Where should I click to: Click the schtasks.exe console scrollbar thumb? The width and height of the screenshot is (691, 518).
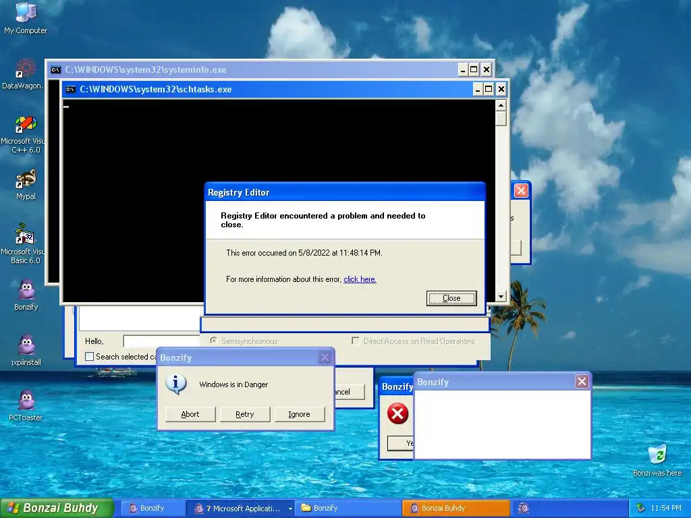click(501, 119)
